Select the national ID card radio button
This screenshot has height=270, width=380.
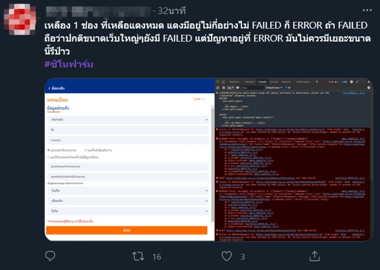coord(49,151)
